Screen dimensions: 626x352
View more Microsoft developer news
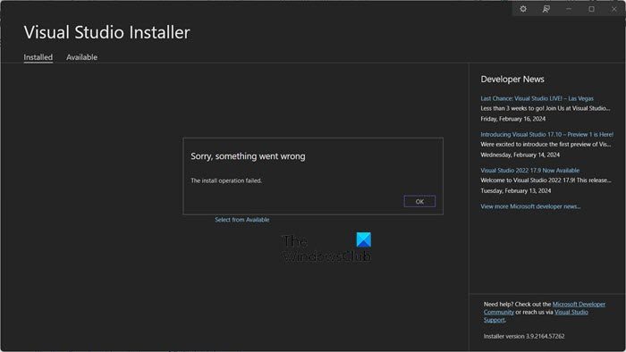[x=530, y=206]
